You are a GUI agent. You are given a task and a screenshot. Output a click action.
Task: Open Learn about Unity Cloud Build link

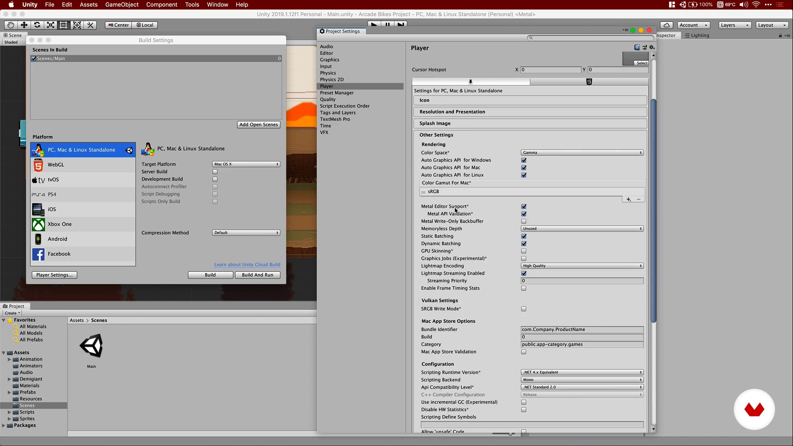click(247, 265)
